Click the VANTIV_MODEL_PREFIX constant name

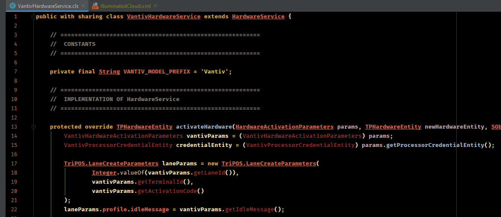157,72
